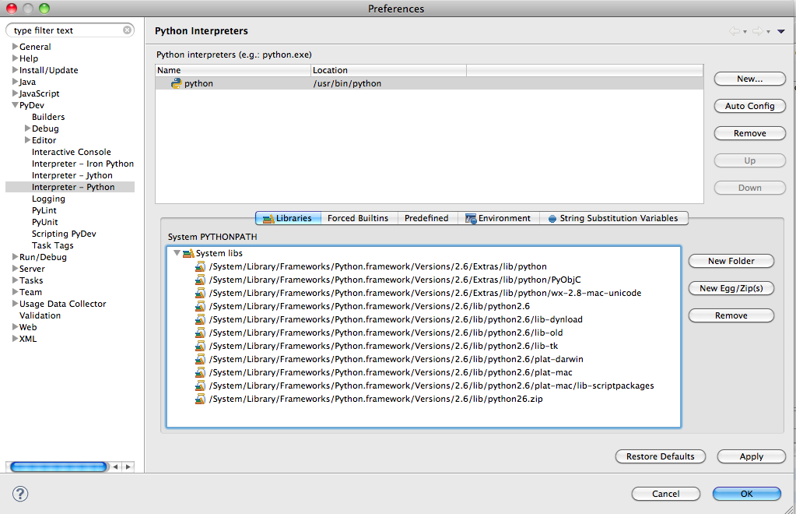This screenshot has width=796, height=514.
Task: Clear the filter text using the X icon
Action: click(127, 30)
